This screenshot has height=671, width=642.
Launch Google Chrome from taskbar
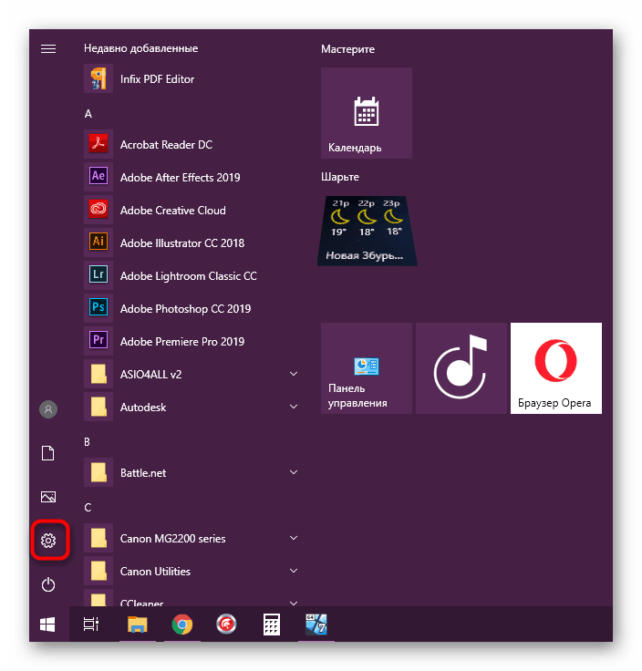182,625
